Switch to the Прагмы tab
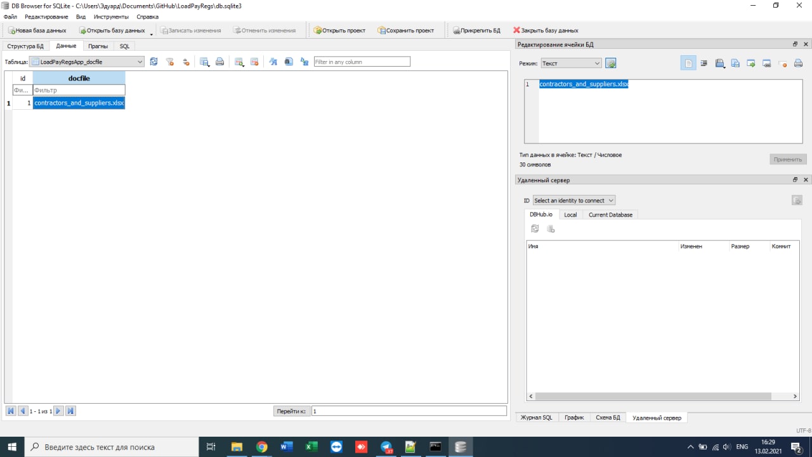Viewport: 812px width, 457px height. pos(98,46)
